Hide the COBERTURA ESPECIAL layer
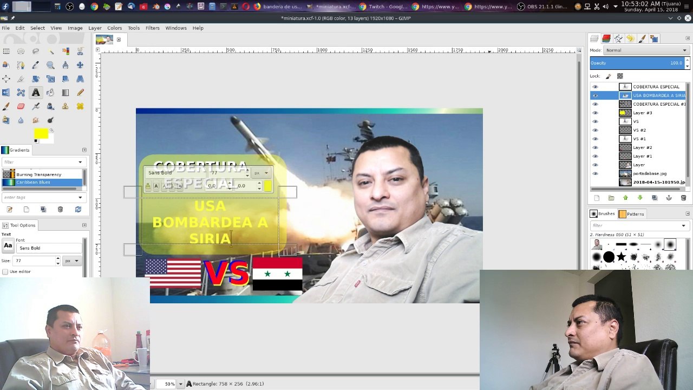 595,87
